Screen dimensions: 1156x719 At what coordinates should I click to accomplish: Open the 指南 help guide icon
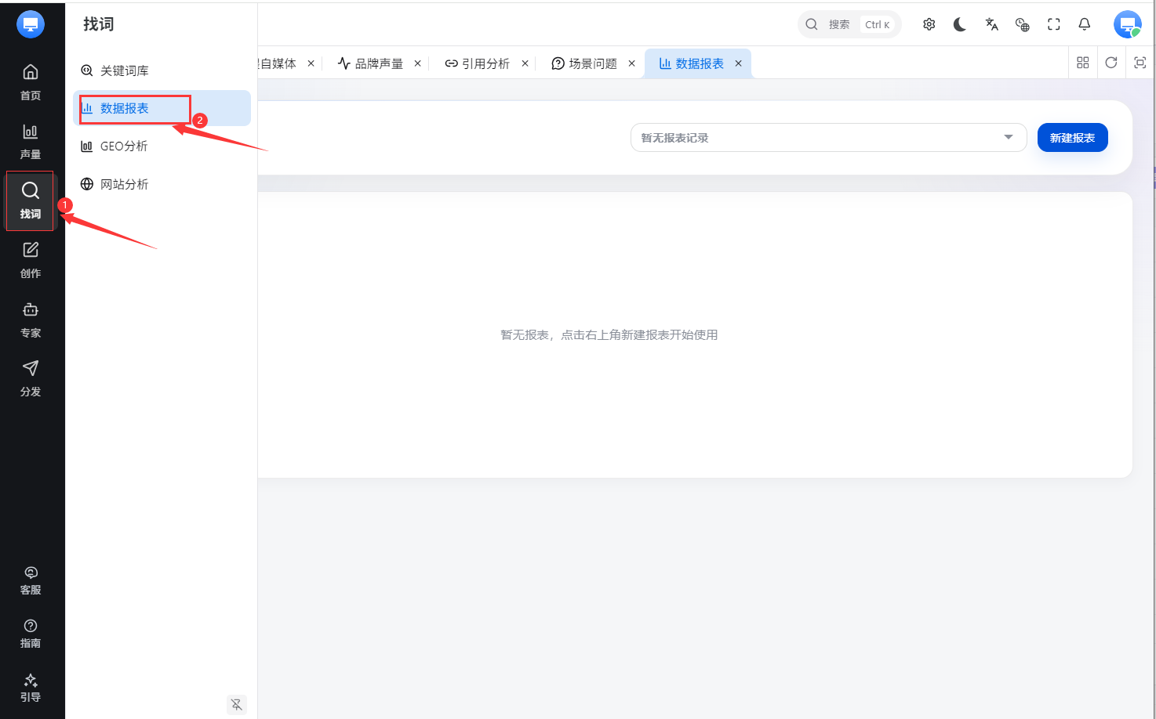coord(31,634)
